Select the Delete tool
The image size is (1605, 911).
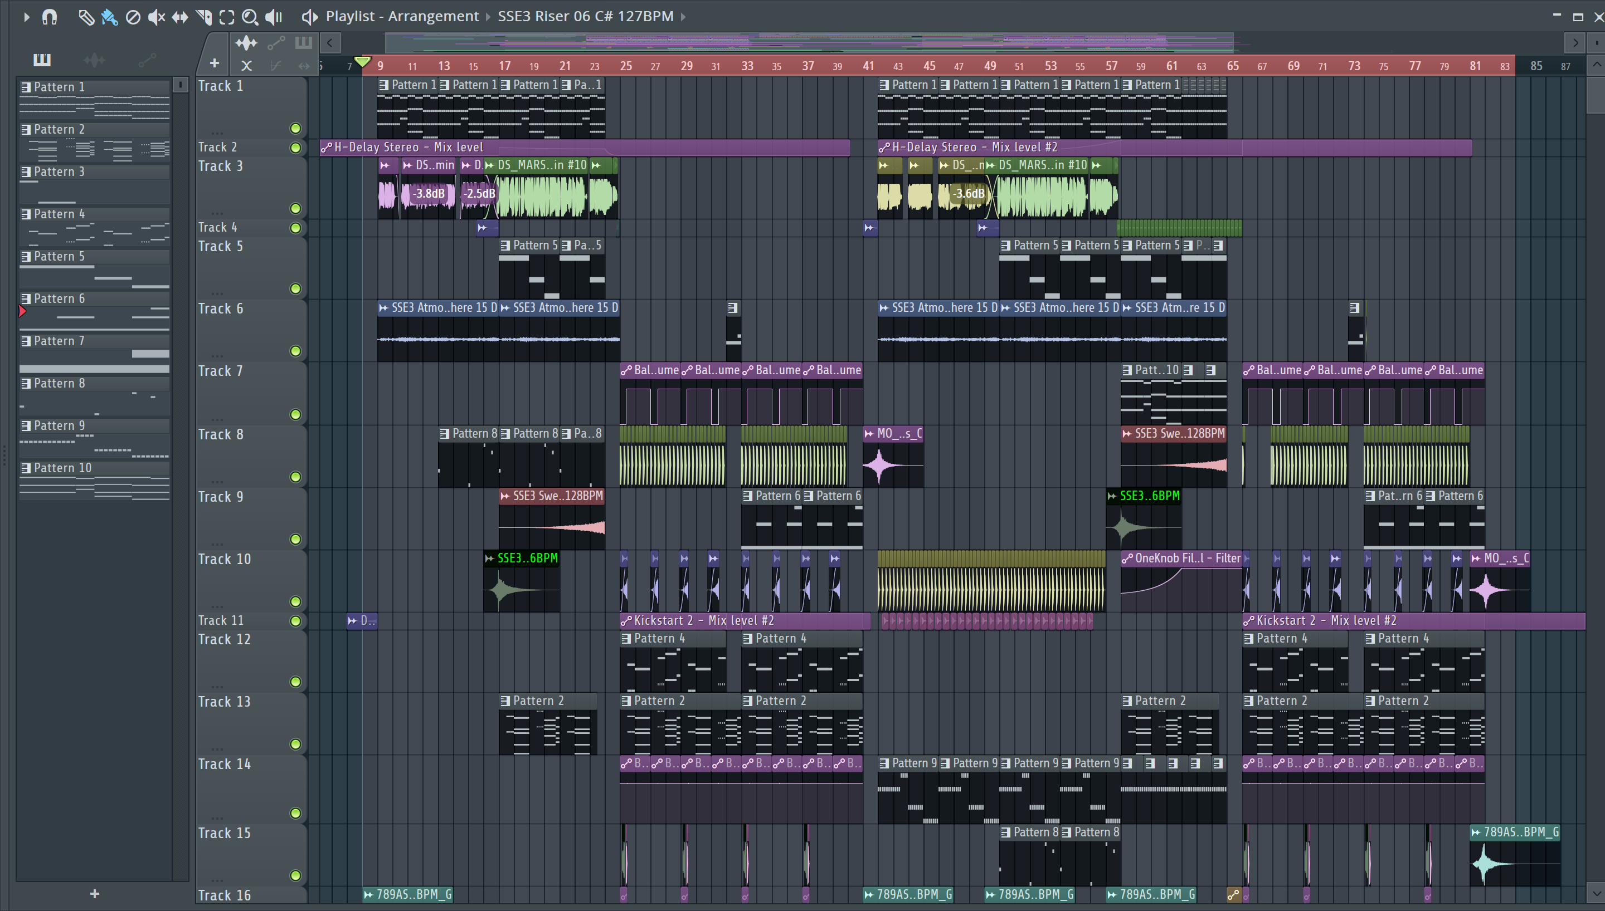pyautogui.click(x=133, y=17)
